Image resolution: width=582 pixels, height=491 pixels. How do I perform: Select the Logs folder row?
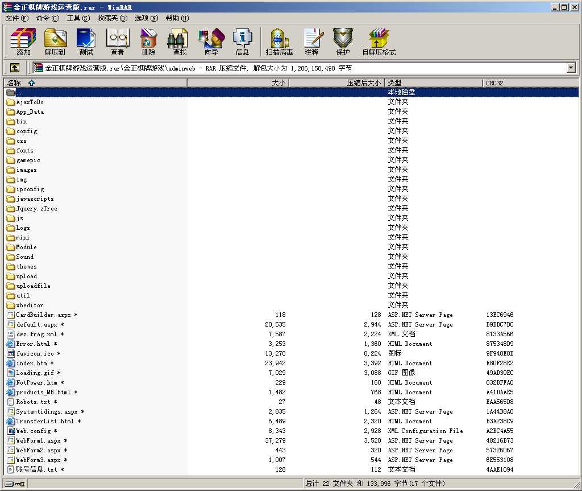point(292,228)
